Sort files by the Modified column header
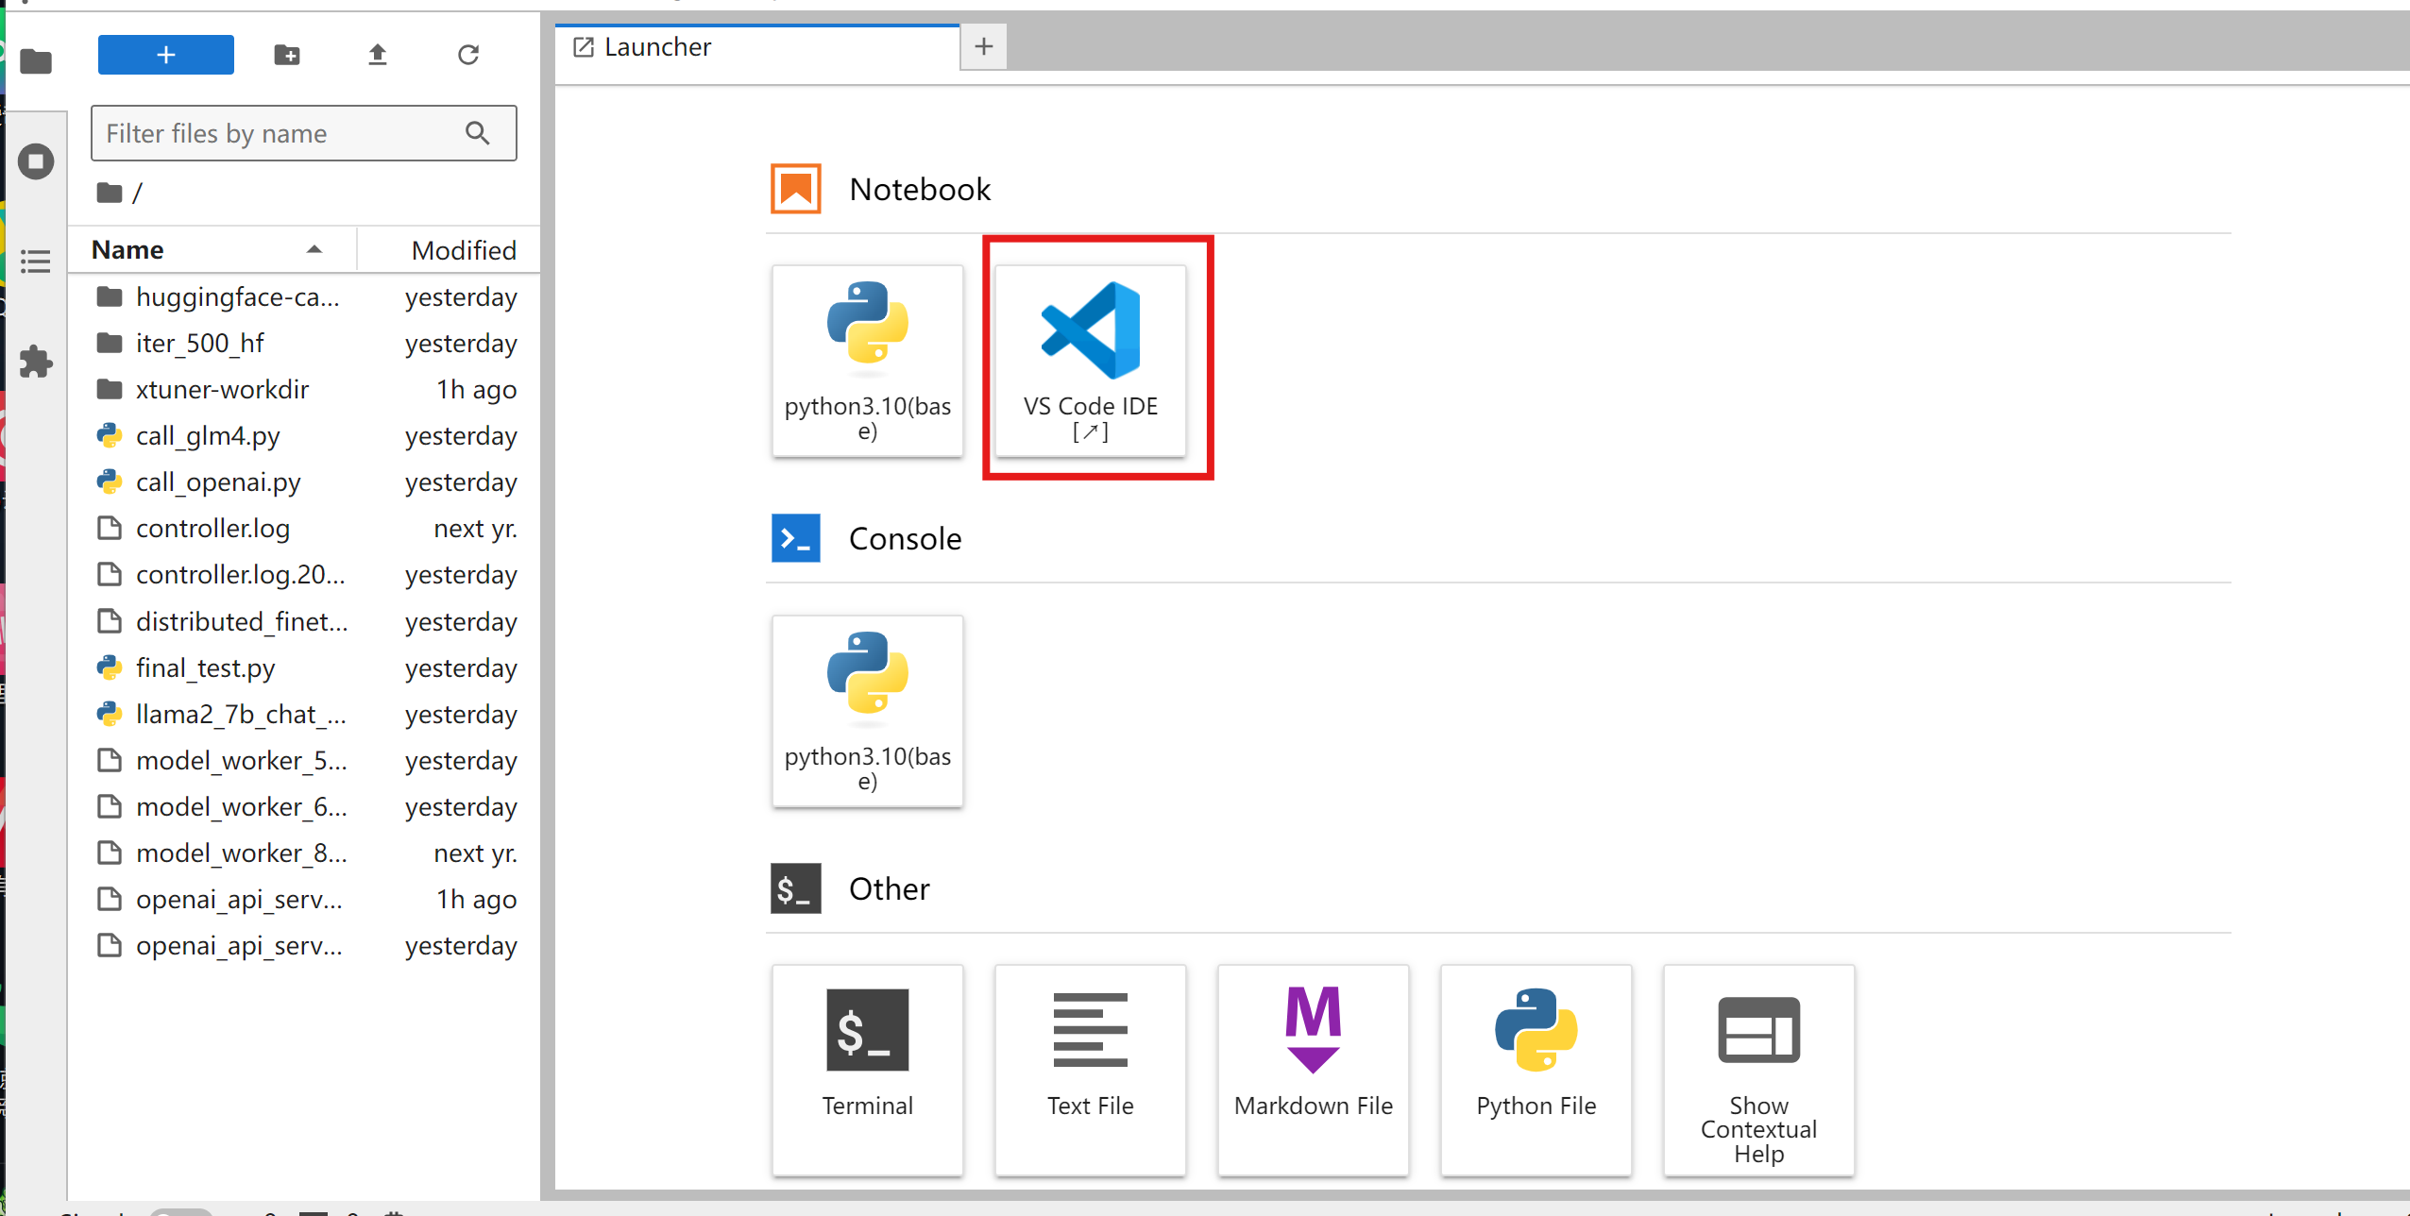This screenshot has height=1216, width=2410. tap(450, 250)
